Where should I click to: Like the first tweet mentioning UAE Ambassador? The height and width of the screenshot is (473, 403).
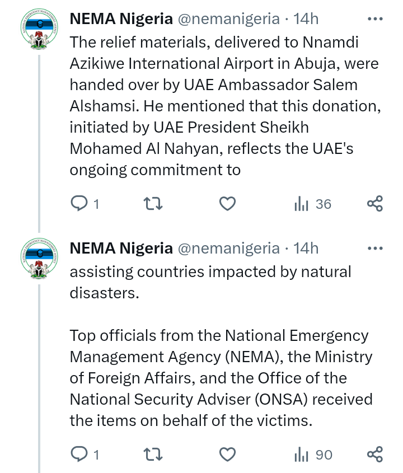click(227, 204)
